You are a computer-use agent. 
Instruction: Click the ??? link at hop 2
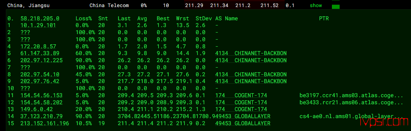click(25, 32)
